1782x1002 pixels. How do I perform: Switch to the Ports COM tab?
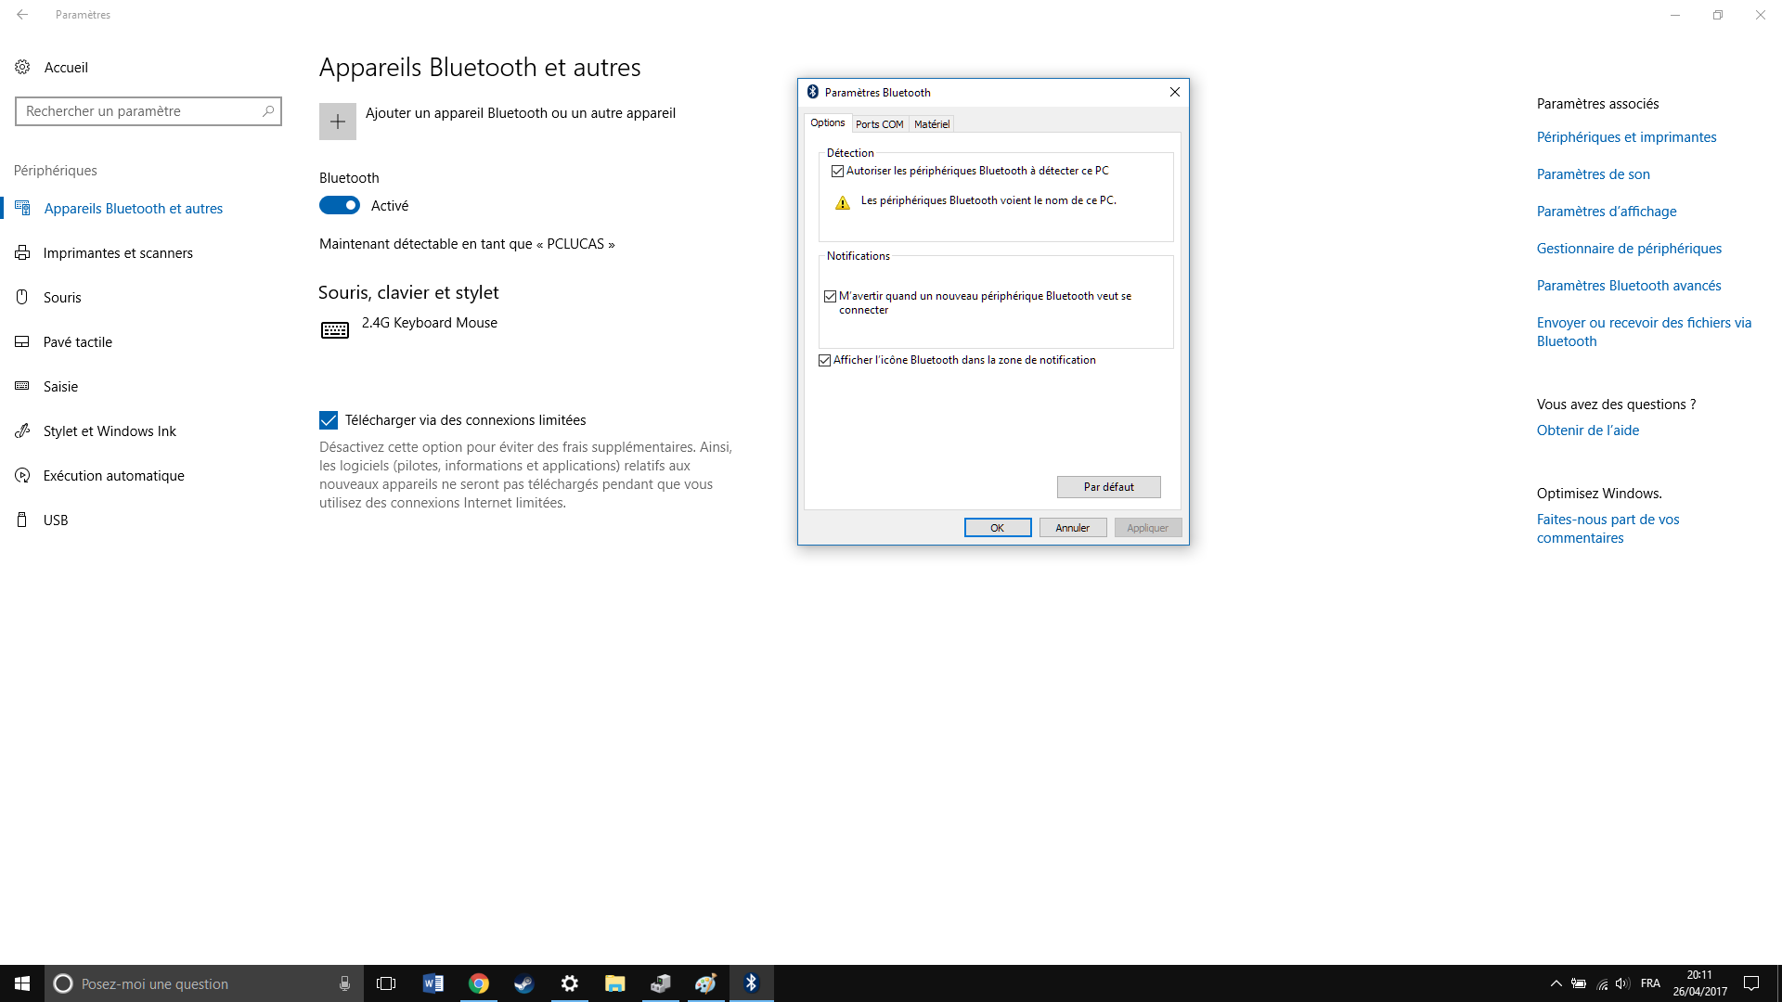(x=879, y=124)
